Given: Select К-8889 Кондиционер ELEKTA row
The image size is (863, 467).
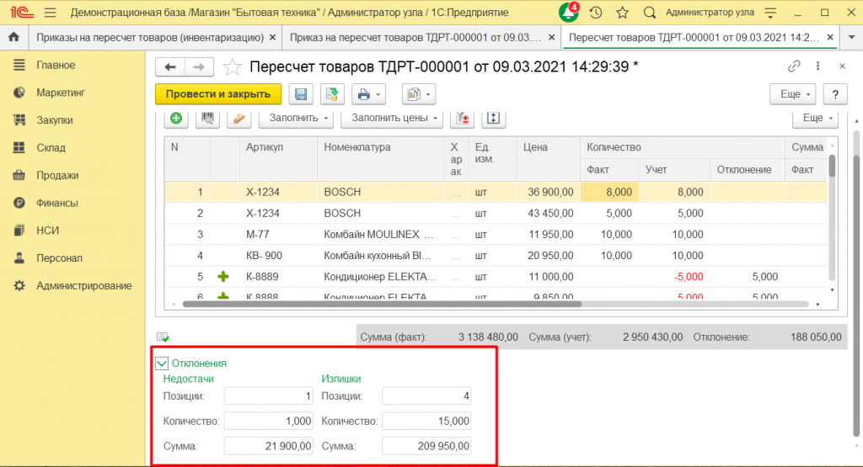Looking at the screenshot, I should pyautogui.click(x=496, y=276).
